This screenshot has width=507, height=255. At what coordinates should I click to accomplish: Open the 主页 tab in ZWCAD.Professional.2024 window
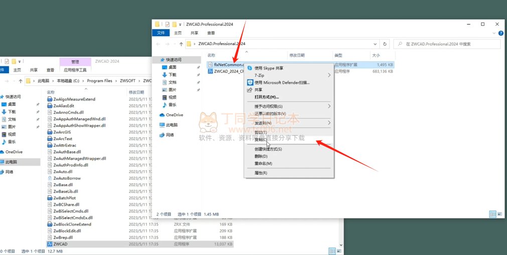point(178,33)
